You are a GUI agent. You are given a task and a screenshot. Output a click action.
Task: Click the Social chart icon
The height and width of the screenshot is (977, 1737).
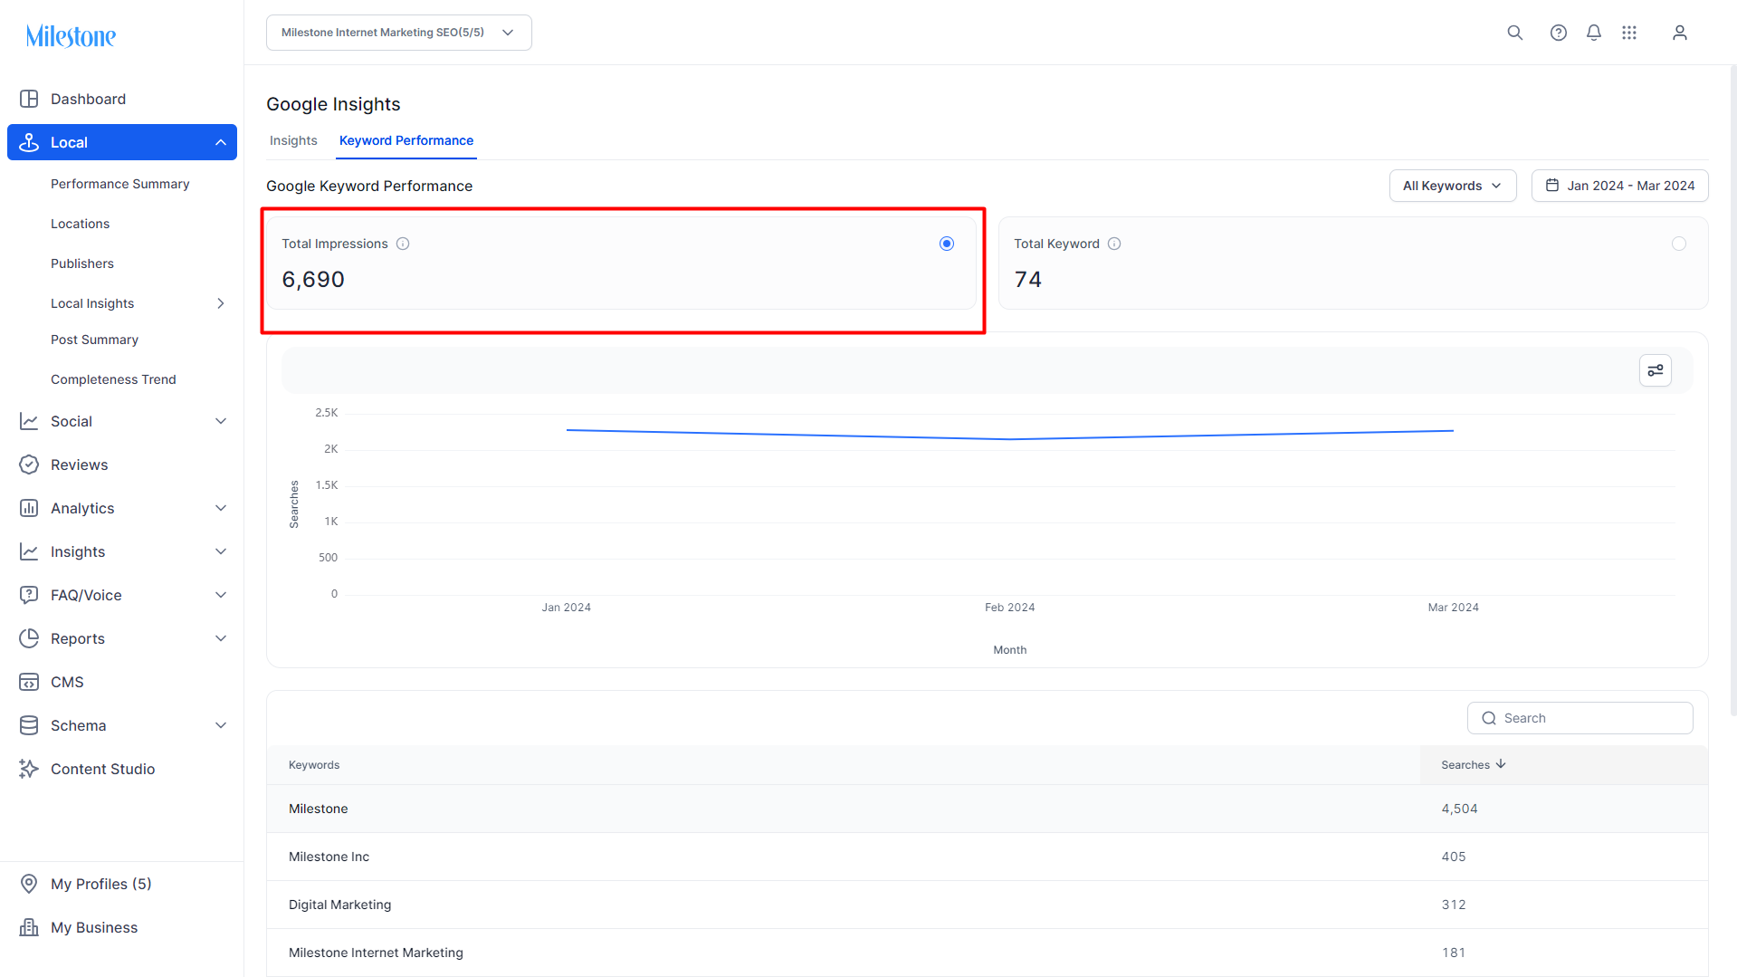tap(29, 421)
